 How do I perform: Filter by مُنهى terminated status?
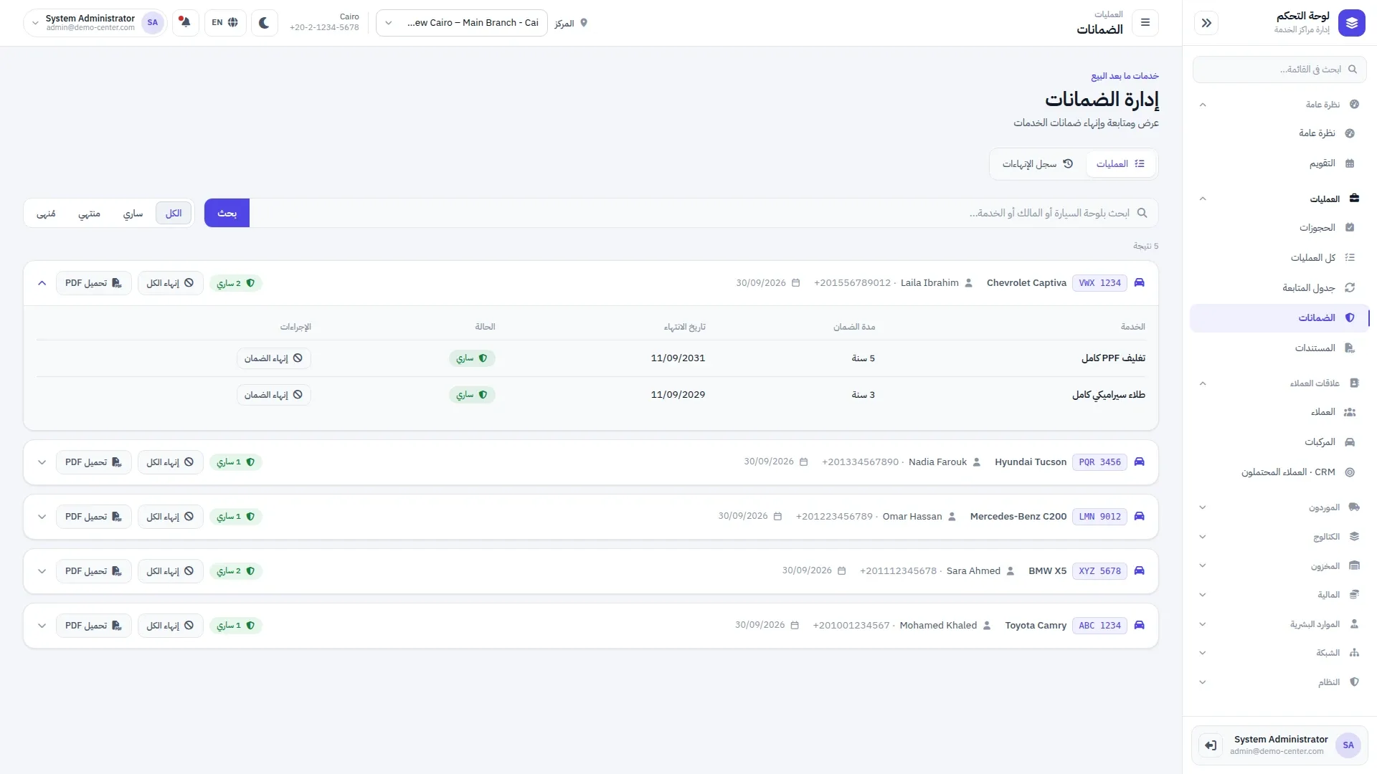point(46,213)
